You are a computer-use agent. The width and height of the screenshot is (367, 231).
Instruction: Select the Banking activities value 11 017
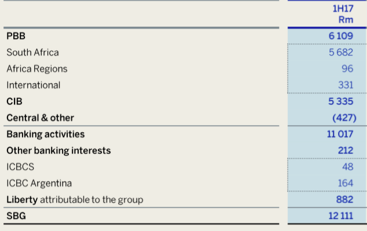coord(340,134)
